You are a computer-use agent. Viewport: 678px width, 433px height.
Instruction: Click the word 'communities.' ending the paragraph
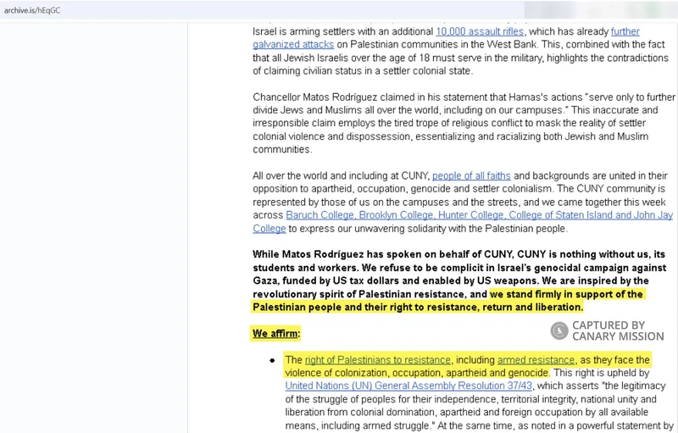282,149
